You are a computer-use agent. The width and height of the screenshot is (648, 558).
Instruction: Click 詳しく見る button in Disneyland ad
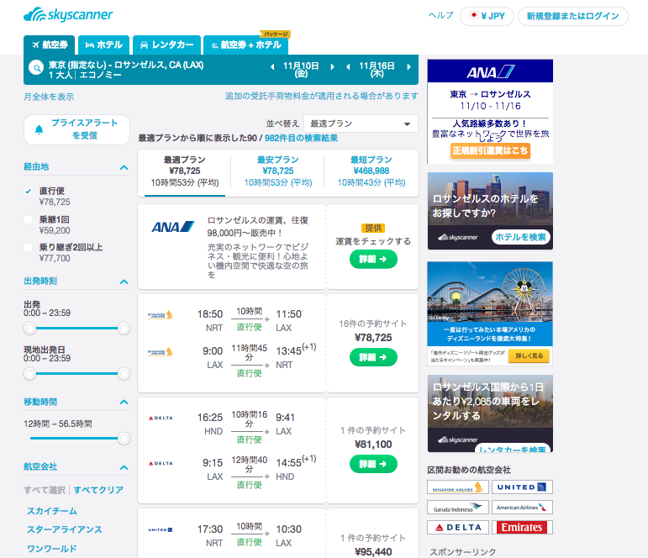coord(529,355)
